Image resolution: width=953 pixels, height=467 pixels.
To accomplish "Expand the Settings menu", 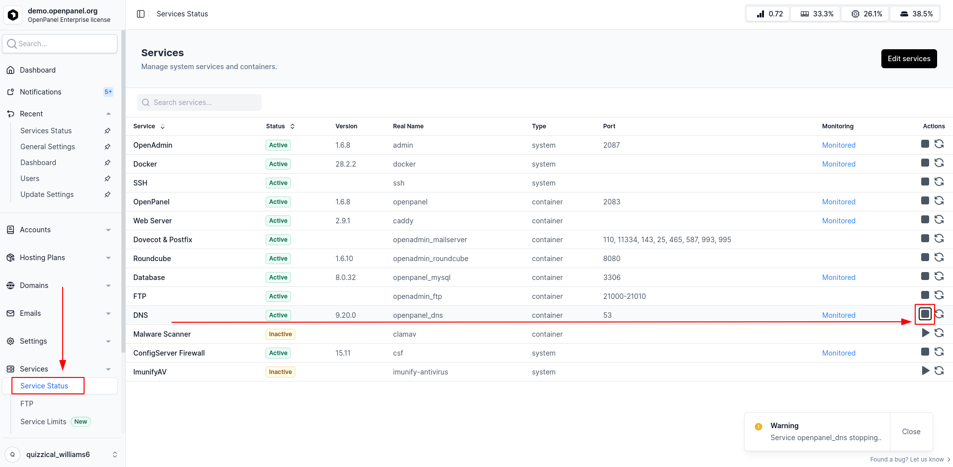I will (108, 341).
